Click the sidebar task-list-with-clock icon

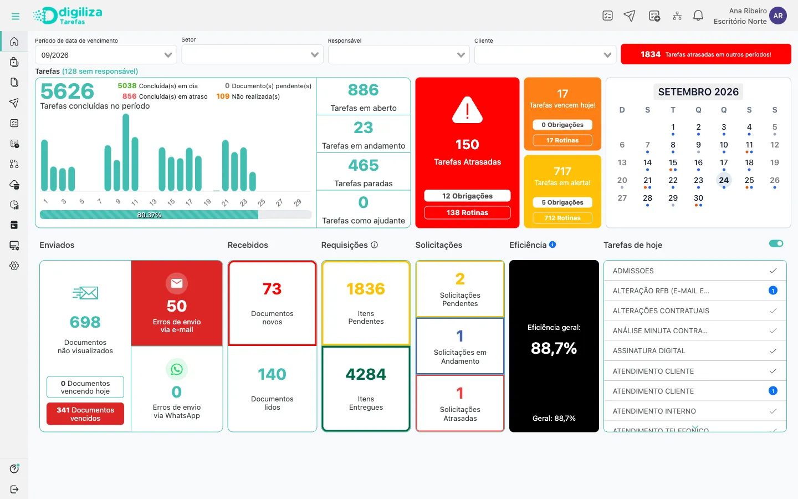[x=14, y=144]
